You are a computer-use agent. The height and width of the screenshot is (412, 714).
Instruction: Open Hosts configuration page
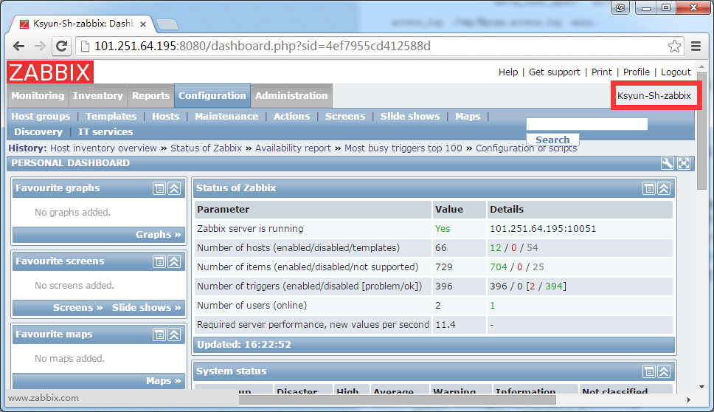click(x=166, y=116)
